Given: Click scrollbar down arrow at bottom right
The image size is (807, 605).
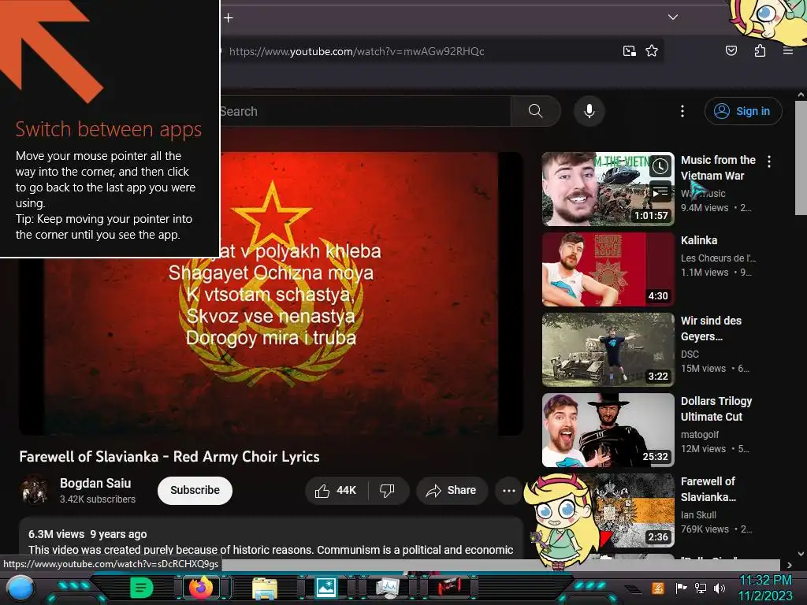Looking at the screenshot, I should pos(801,554).
